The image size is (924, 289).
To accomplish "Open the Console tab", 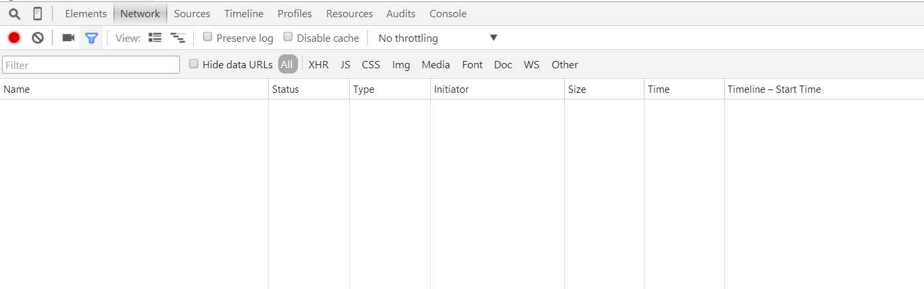I will point(447,14).
